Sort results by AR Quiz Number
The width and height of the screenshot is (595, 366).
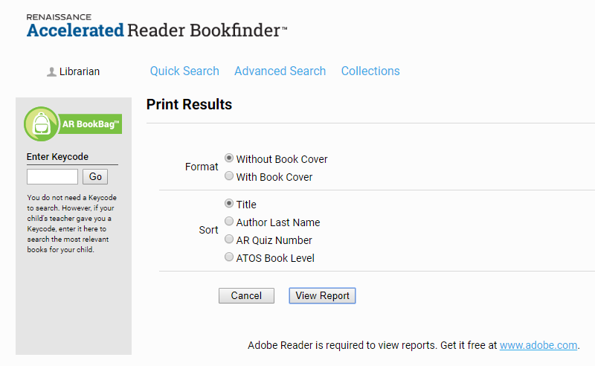click(x=229, y=239)
